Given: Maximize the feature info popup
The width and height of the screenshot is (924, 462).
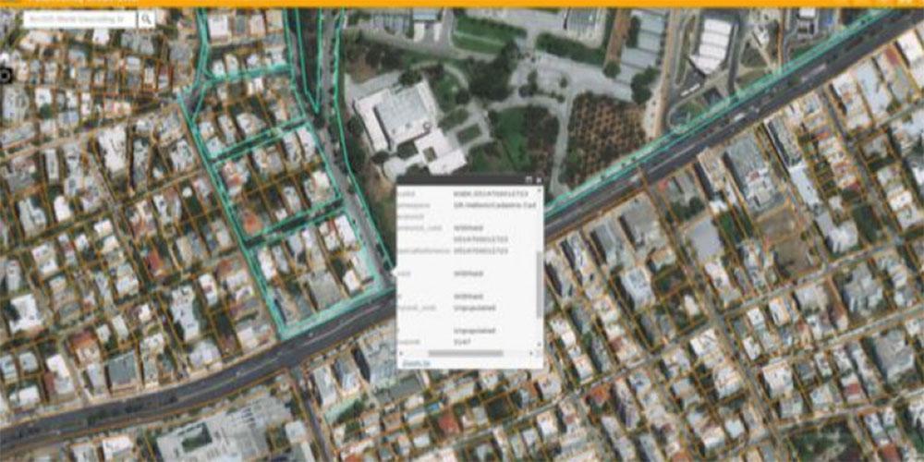Looking at the screenshot, I should click(528, 179).
